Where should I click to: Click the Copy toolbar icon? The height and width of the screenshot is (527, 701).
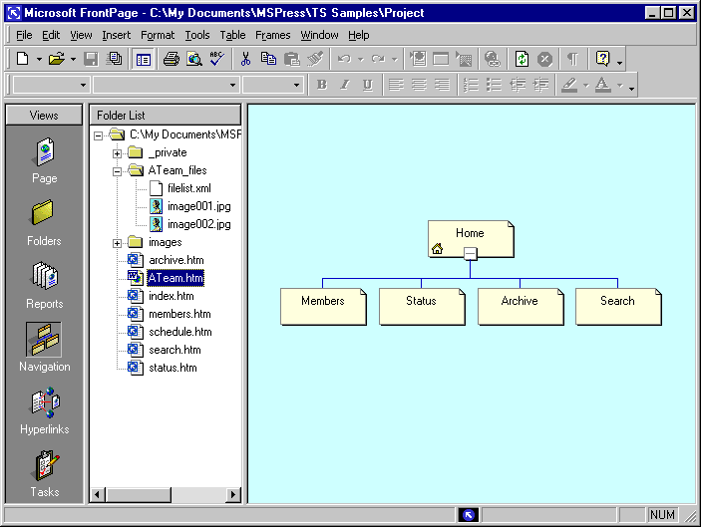pyautogui.click(x=268, y=59)
